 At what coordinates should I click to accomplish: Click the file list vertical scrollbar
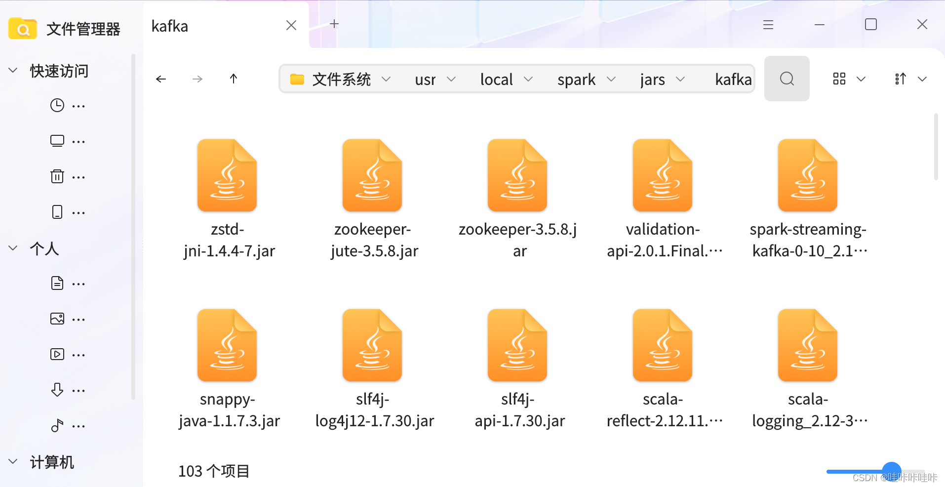(936, 147)
